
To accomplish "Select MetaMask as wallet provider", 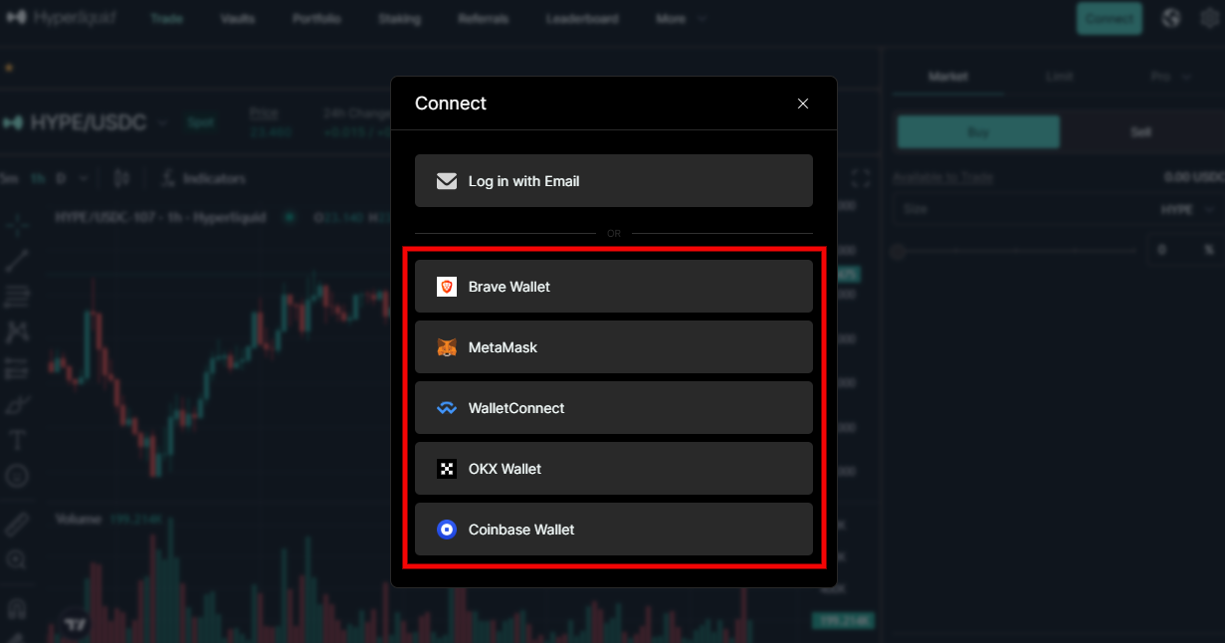I will tap(614, 347).
